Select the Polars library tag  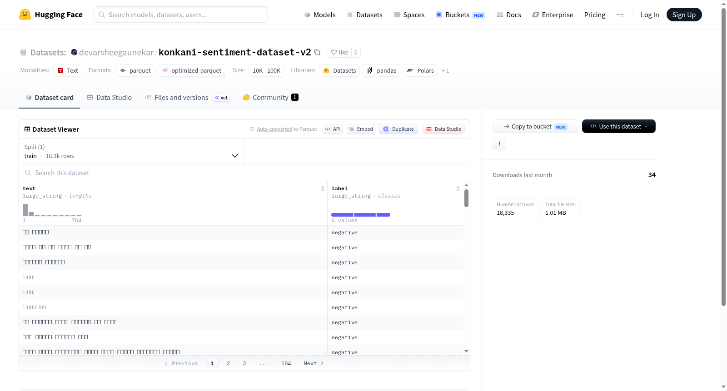(x=420, y=70)
